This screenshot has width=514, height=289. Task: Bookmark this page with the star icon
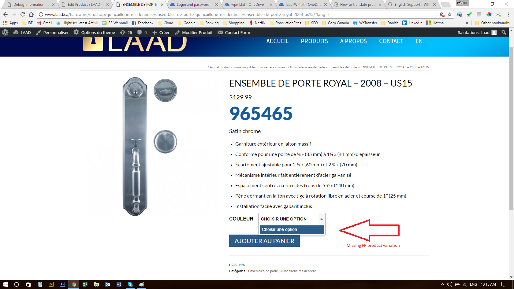(450, 14)
